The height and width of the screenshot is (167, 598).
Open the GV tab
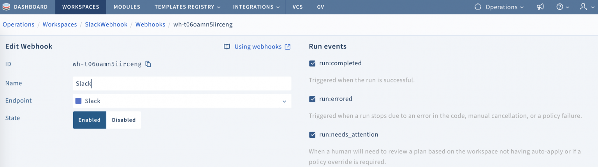click(x=320, y=7)
